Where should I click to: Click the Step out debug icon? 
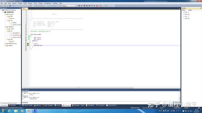click(89, 6)
